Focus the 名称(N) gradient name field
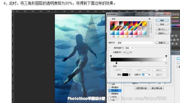 [135, 43]
